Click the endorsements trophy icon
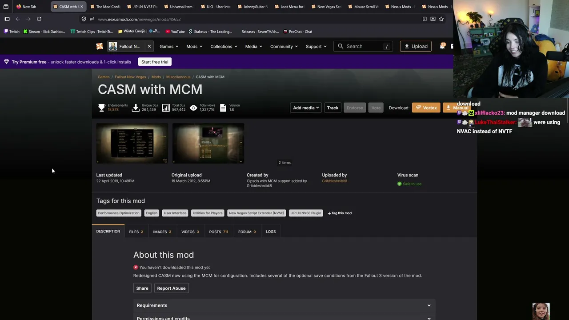Viewport: 569px width, 320px height. 102,108
